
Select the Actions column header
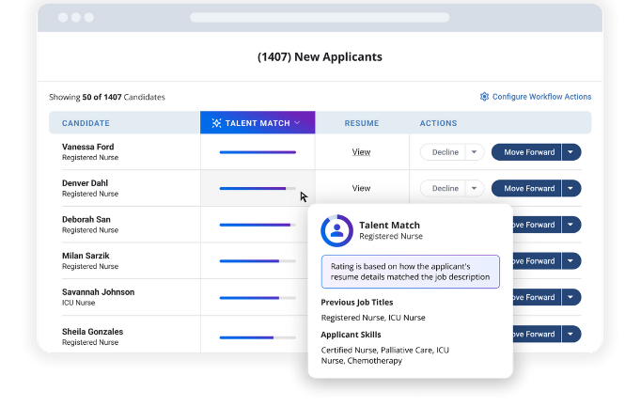(438, 123)
